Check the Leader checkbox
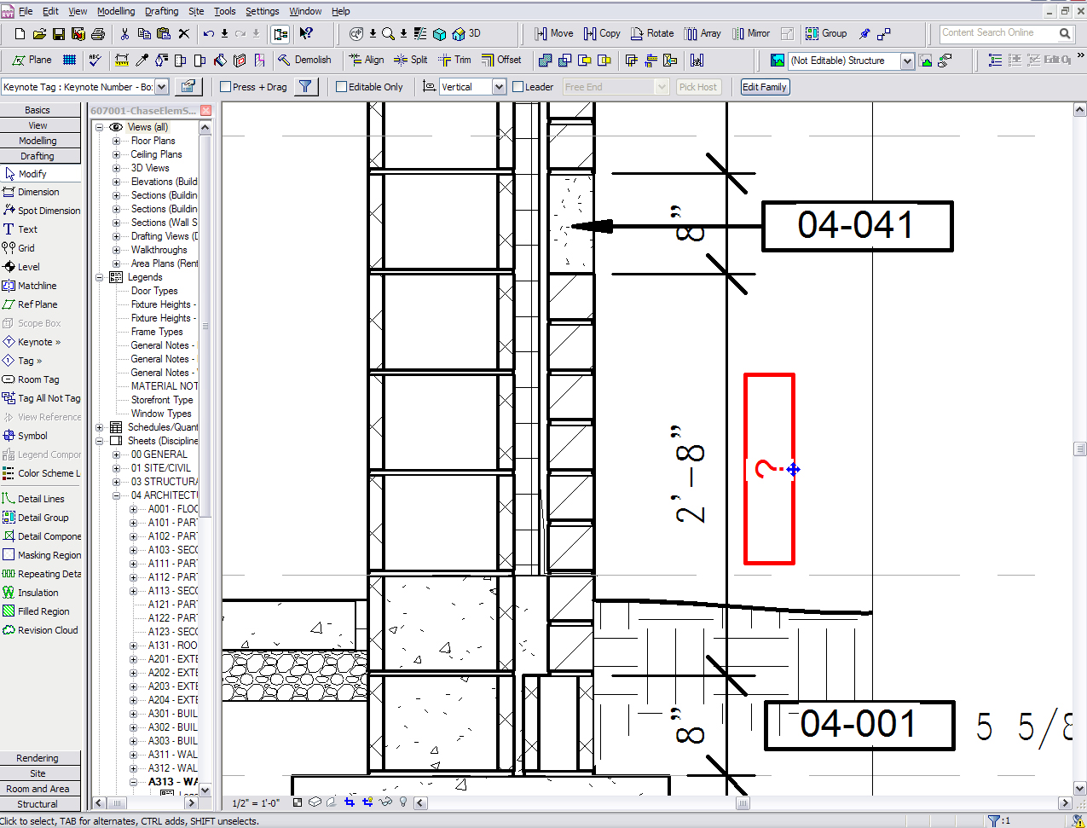1087x828 pixels. (x=517, y=87)
